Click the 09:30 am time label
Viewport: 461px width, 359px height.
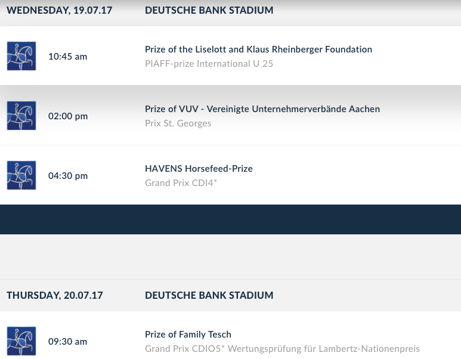(x=67, y=342)
